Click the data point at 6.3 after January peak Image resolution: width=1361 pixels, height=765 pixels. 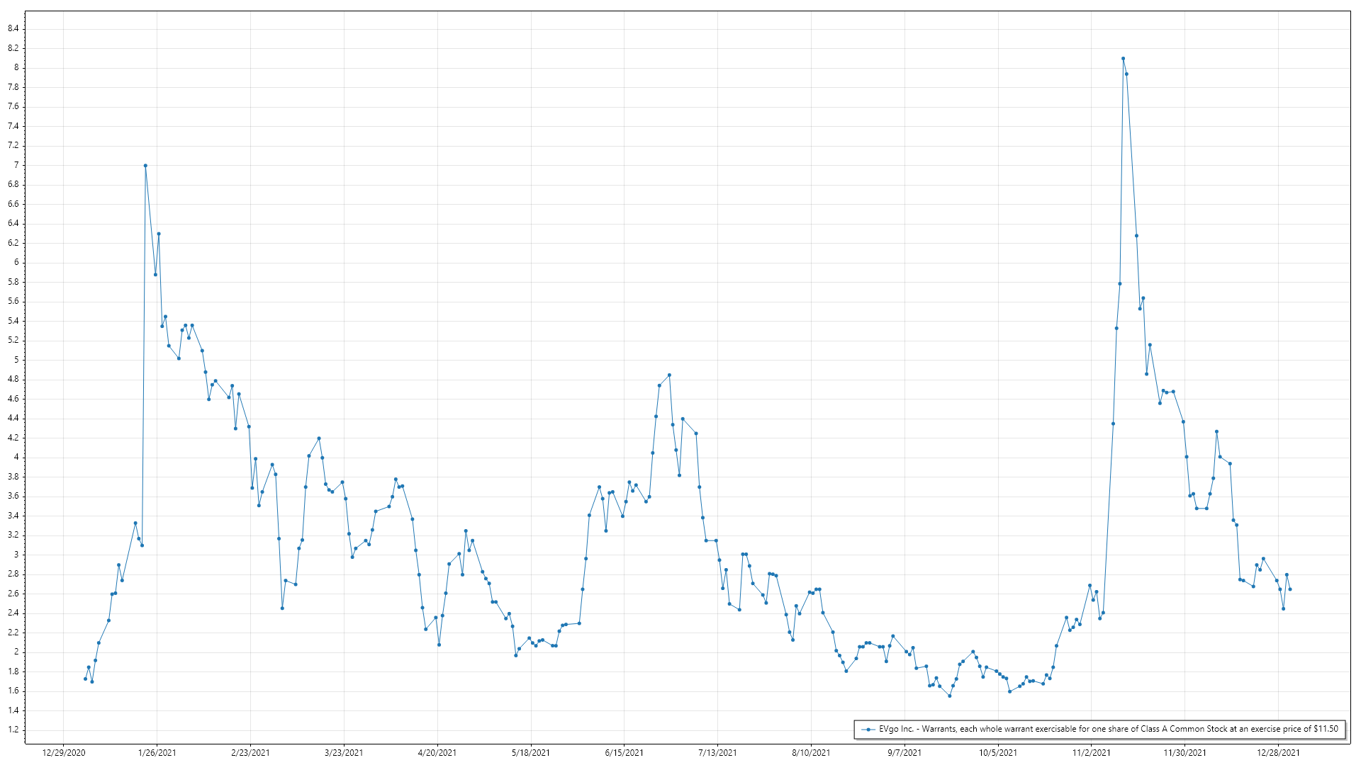pyautogui.click(x=159, y=234)
